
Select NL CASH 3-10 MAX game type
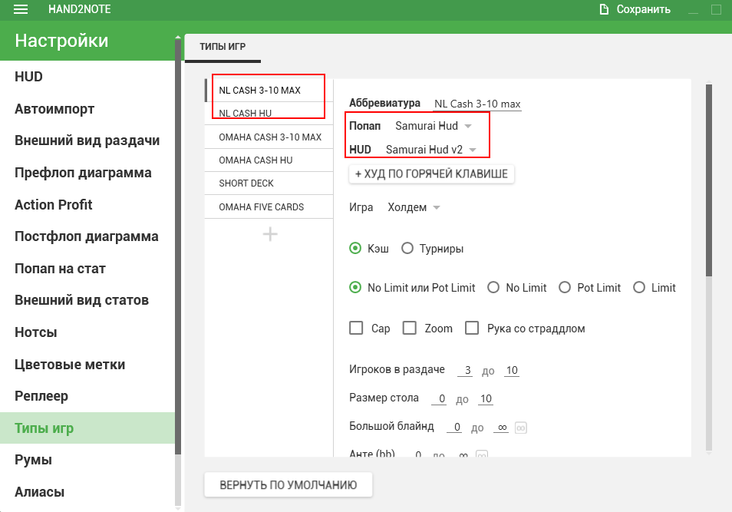(269, 90)
